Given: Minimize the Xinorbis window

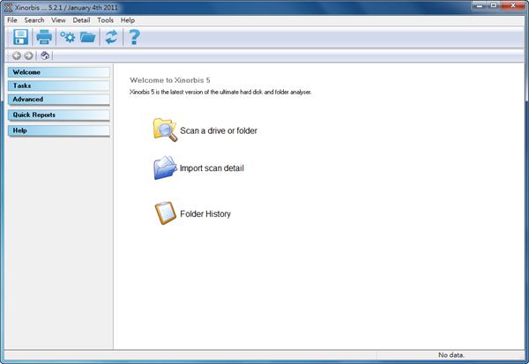Looking at the screenshot, I should 479,6.
